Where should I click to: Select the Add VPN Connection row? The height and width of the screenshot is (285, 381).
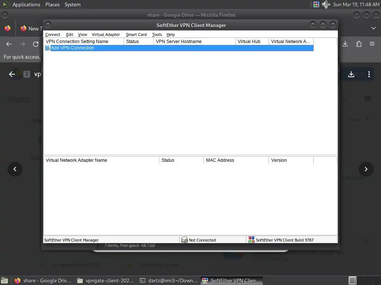point(179,48)
